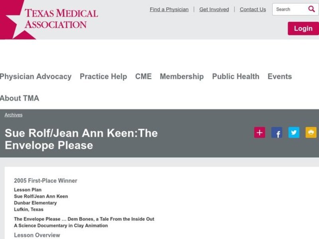Click into the Search input field
319x239 pixels.
point(289,9)
